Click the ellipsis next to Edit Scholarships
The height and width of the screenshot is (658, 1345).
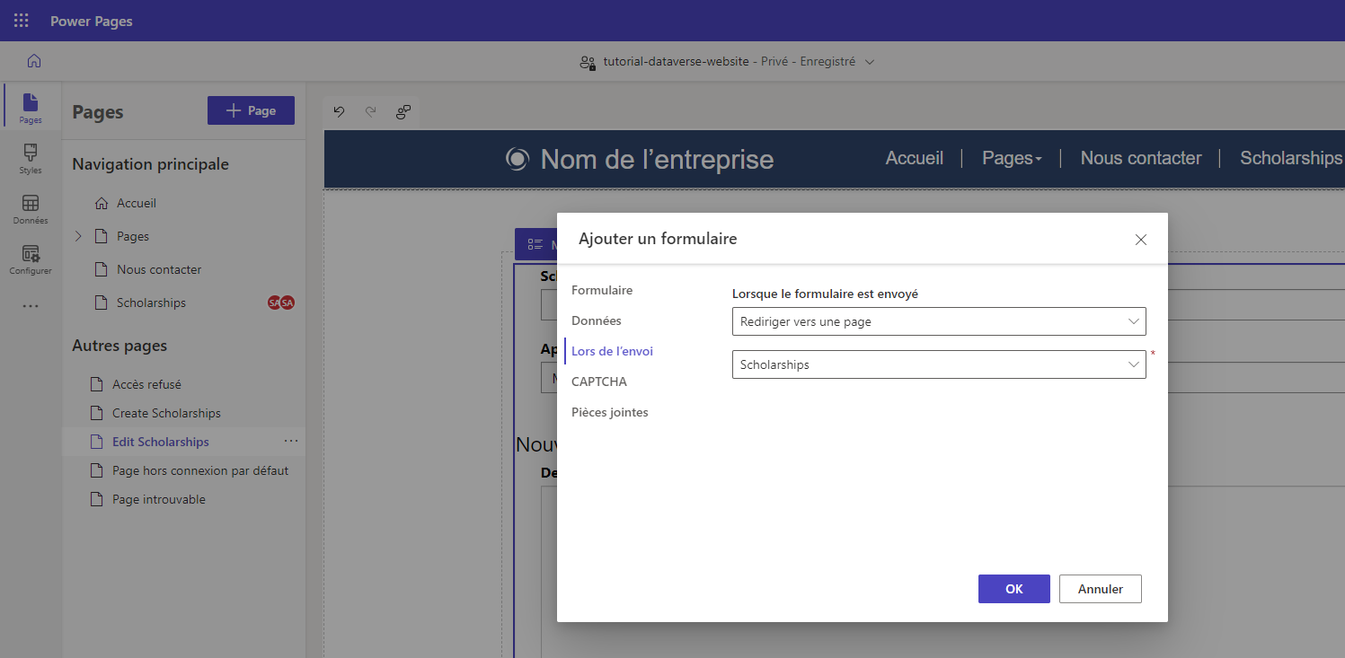point(290,441)
